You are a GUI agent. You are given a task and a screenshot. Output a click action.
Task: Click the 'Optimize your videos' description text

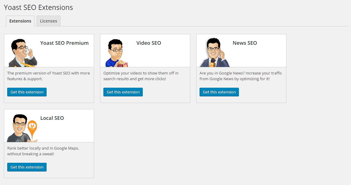(x=141, y=76)
